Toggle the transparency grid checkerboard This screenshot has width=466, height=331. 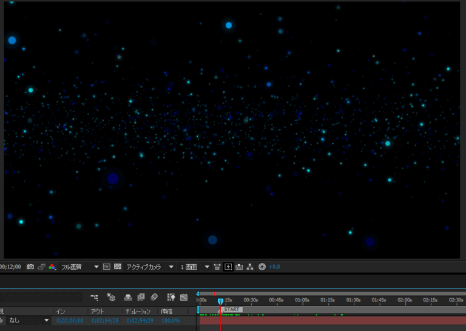click(118, 267)
